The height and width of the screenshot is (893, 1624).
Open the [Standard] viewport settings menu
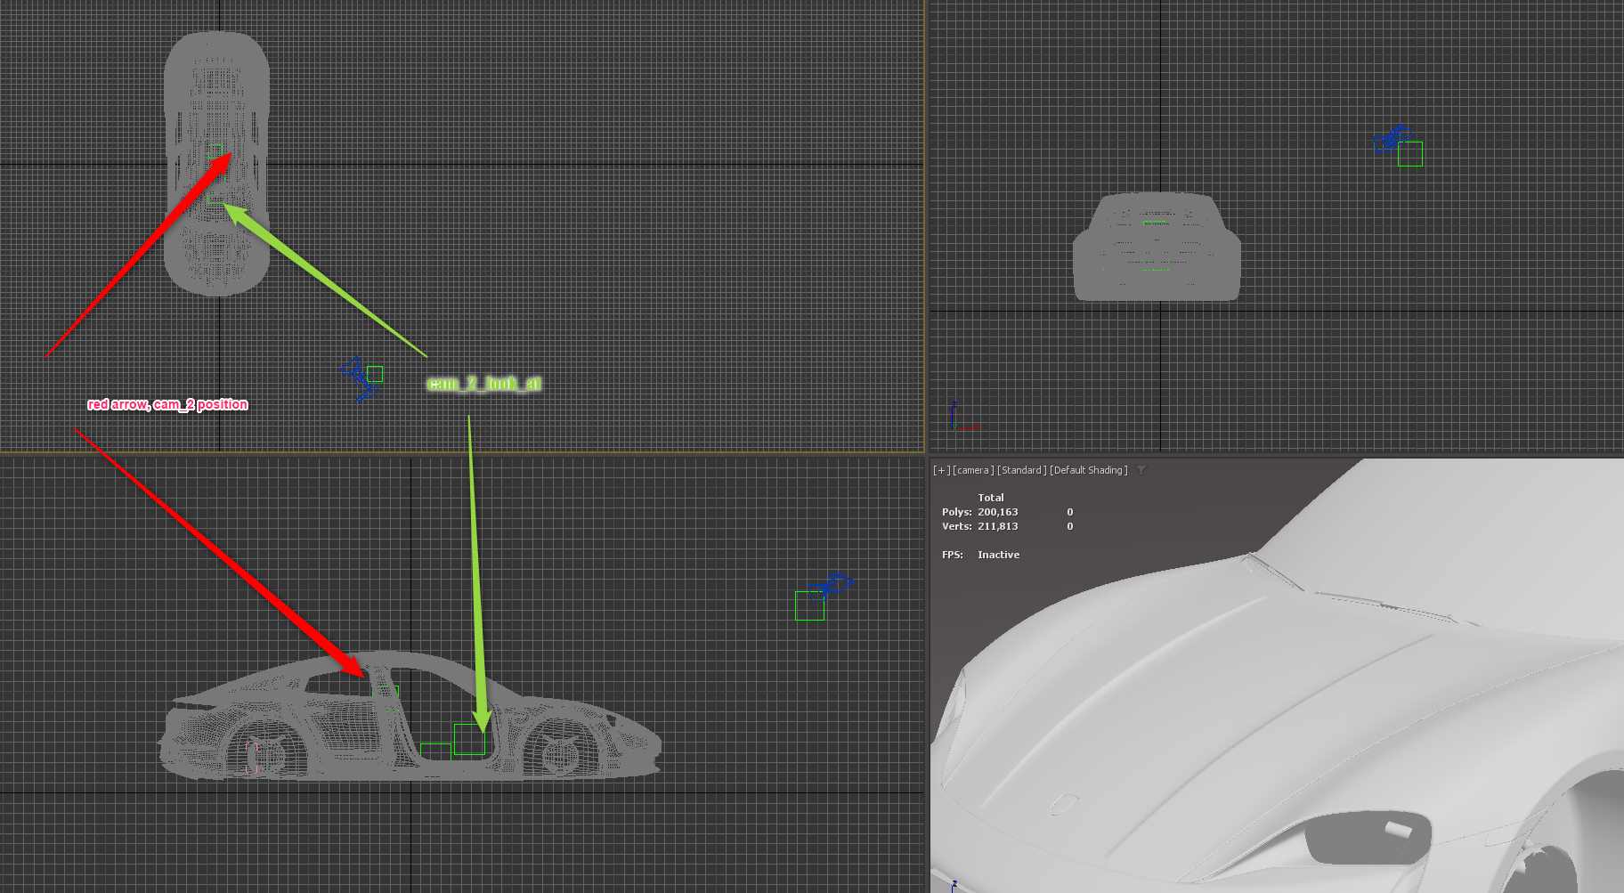pos(1021,470)
